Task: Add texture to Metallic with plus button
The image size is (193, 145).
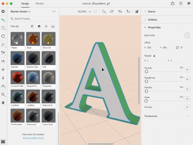Action: [x=187, y=89]
